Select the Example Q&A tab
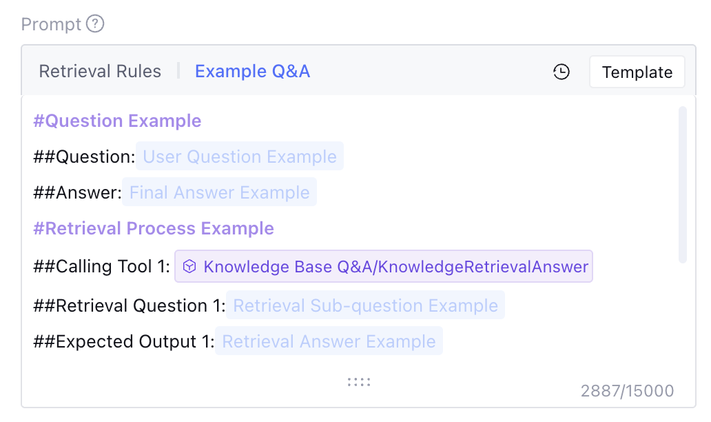 (252, 71)
